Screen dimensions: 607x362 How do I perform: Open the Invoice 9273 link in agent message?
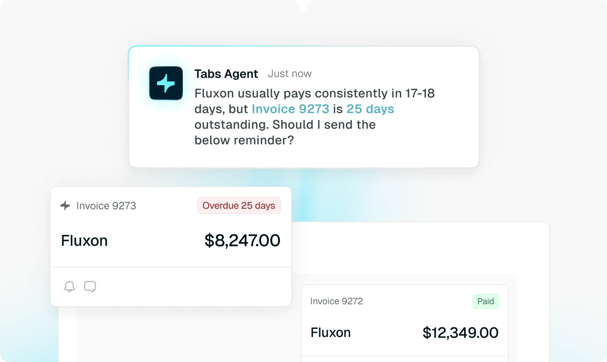[290, 109]
